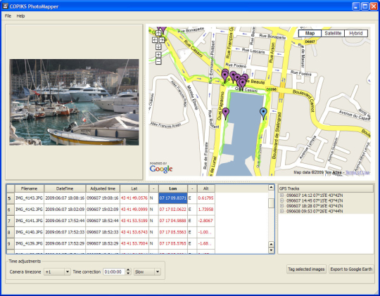Click the Time correction input field
This screenshot has height=296, width=380.
[115, 272]
